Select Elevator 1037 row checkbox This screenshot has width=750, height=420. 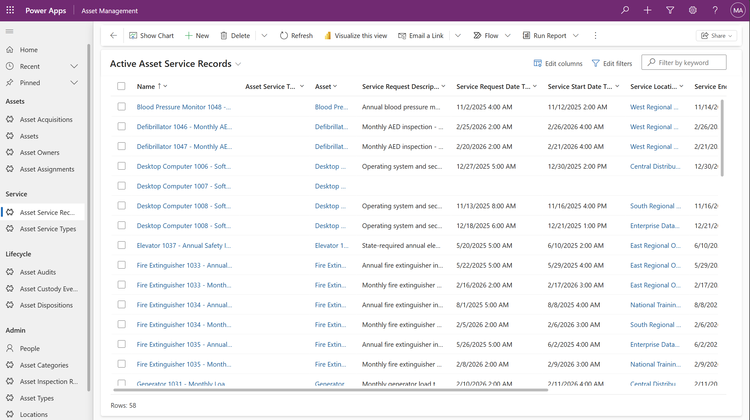tap(122, 245)
